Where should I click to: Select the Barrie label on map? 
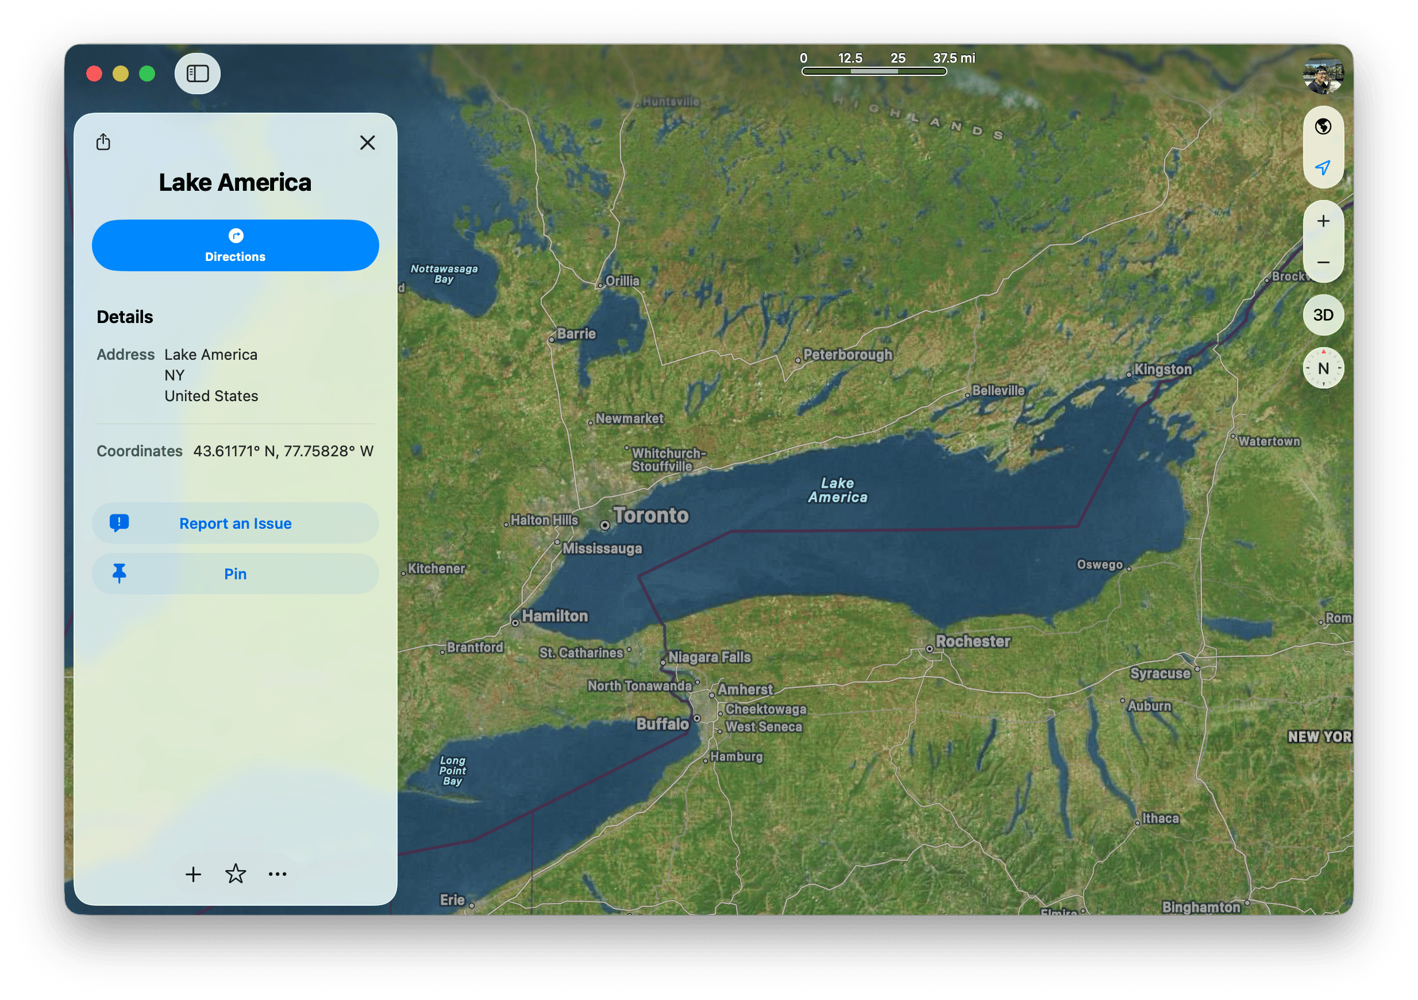(576, 333)
